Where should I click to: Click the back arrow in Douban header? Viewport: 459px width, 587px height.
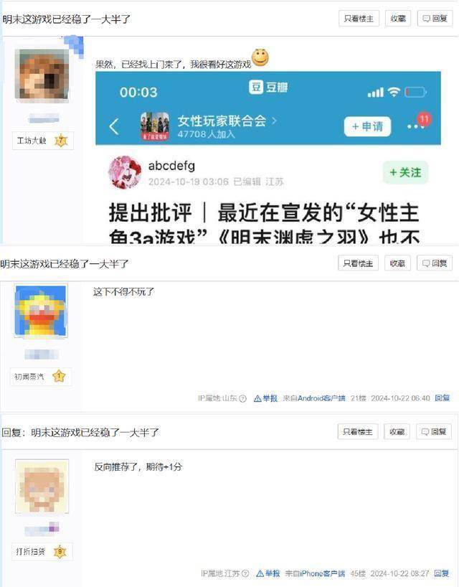point(114,127)
